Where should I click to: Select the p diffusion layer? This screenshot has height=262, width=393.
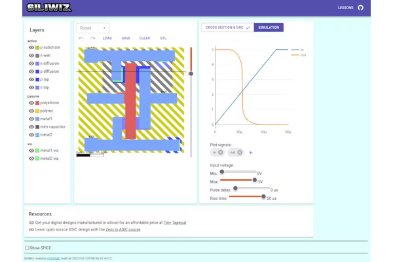click(50, 71)
